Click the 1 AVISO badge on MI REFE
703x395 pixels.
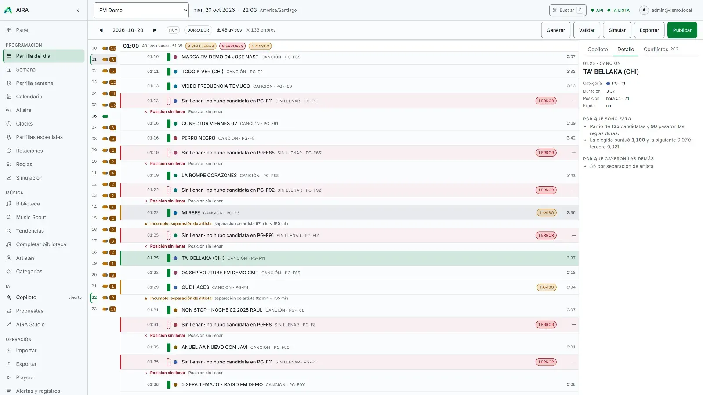coord(547,213)
